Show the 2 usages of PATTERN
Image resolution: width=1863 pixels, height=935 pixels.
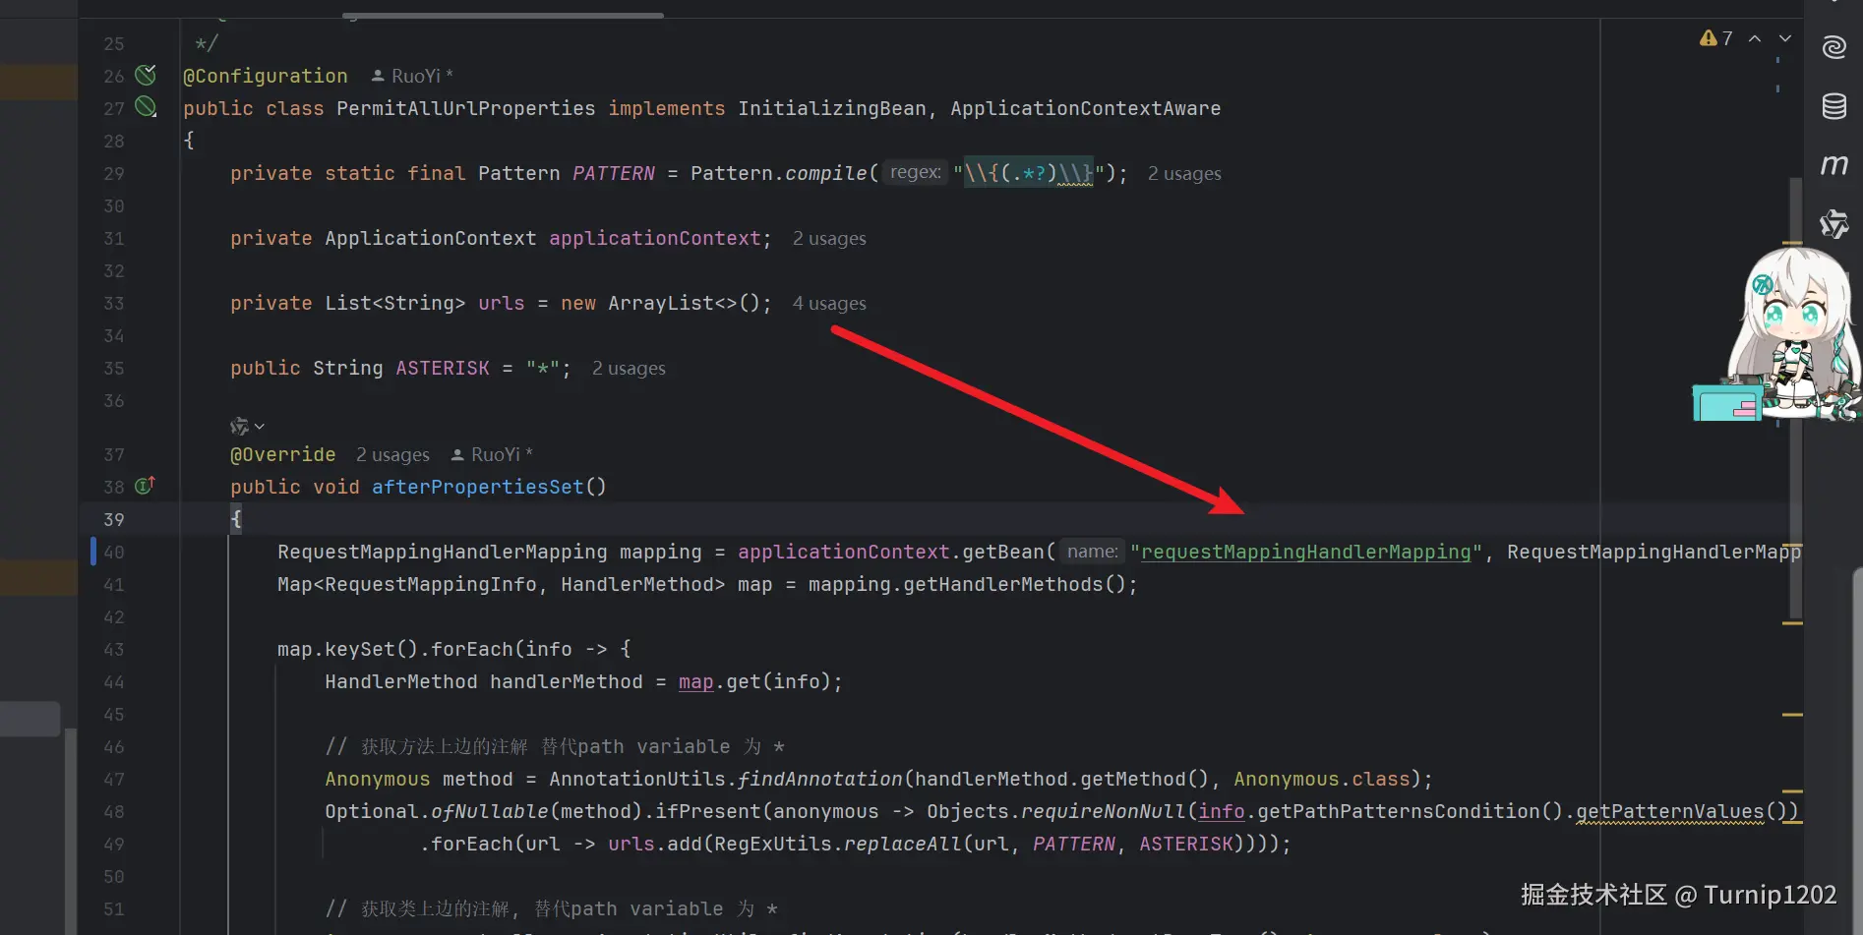(1184, 174)
